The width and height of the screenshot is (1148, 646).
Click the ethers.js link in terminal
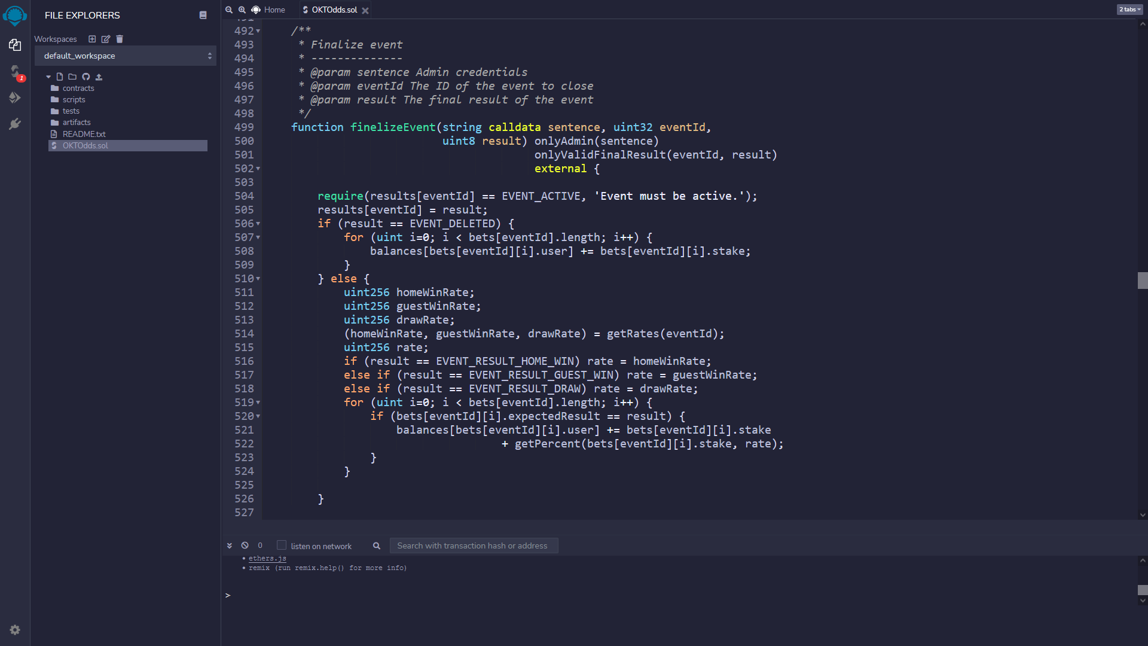point(267,558)
